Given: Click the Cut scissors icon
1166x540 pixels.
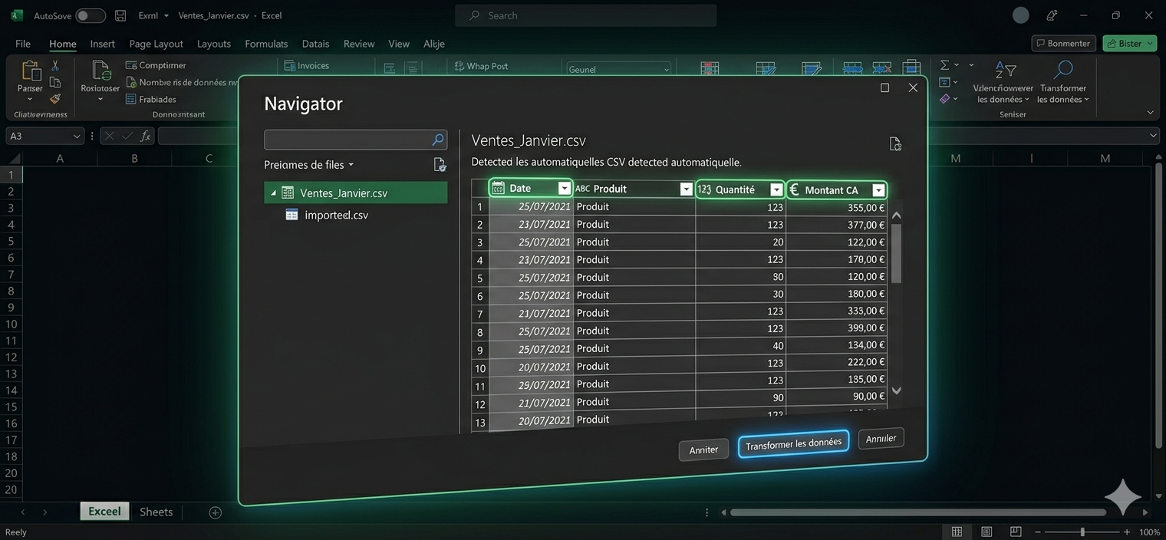Looking at the screenshot, I should tap(54, 65).
